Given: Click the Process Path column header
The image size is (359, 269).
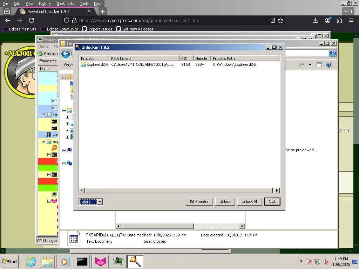Looking at the screenshot, I should click(245, 58).
